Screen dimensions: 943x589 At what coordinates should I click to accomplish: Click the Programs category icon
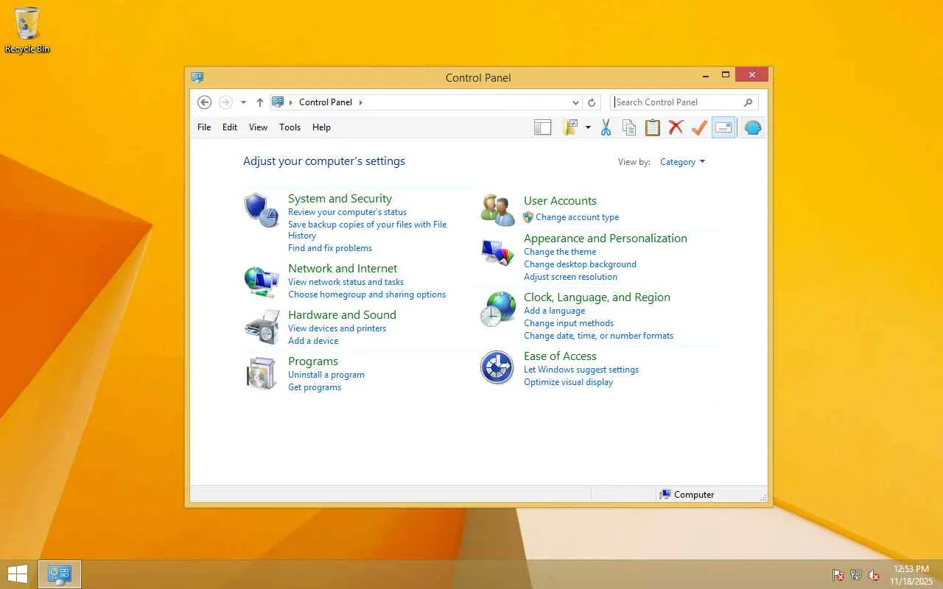261,373
